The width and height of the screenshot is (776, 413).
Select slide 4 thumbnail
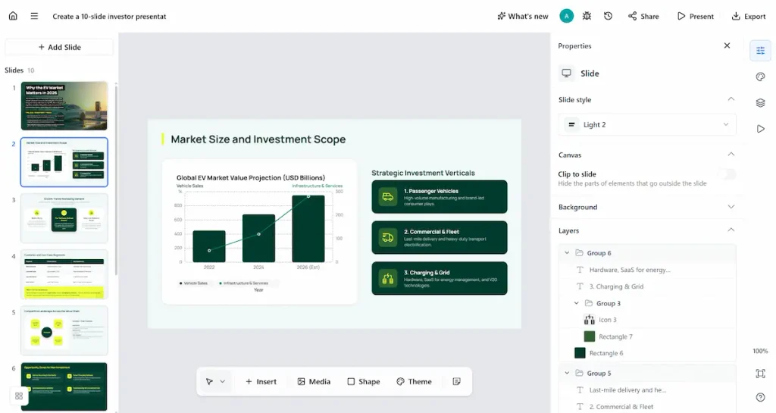pos(64,274)
